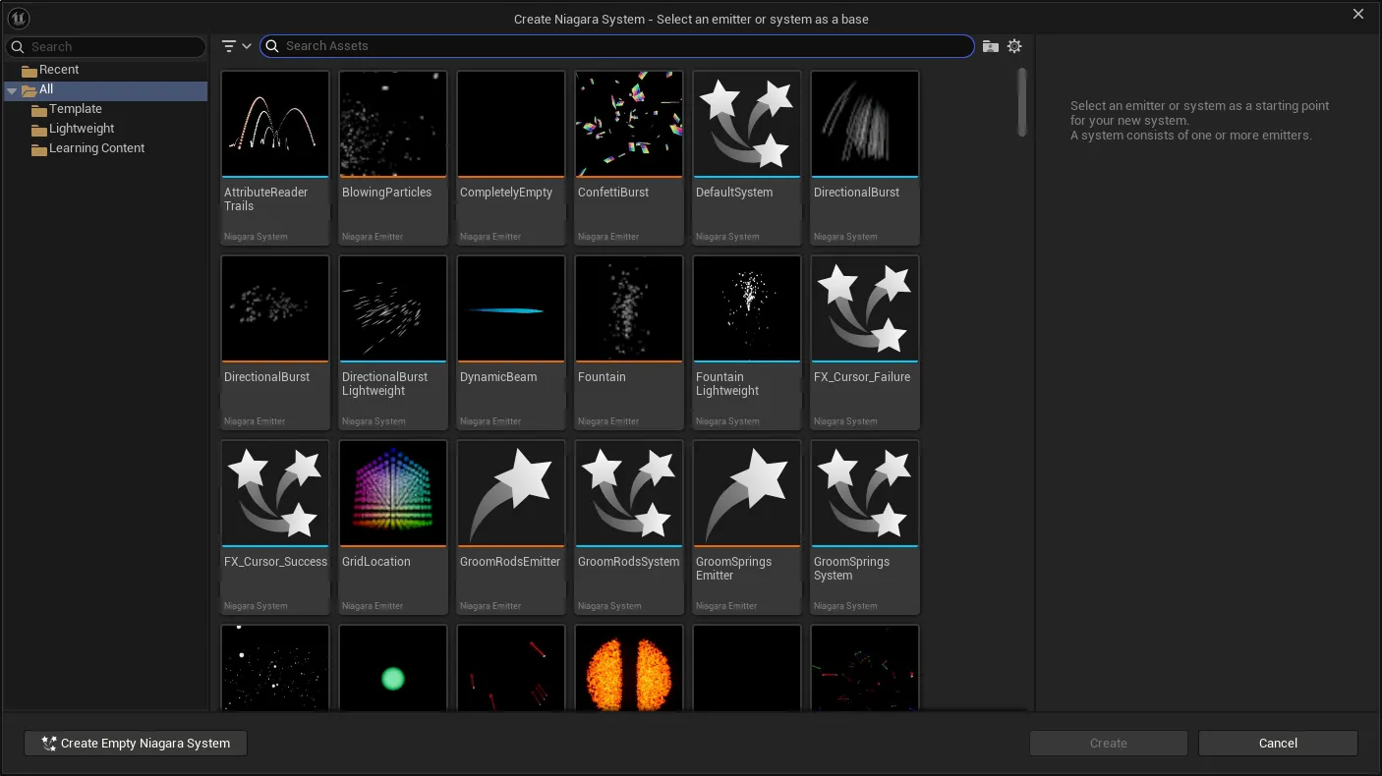
Task: Open the Template folder
Action: 76,109
